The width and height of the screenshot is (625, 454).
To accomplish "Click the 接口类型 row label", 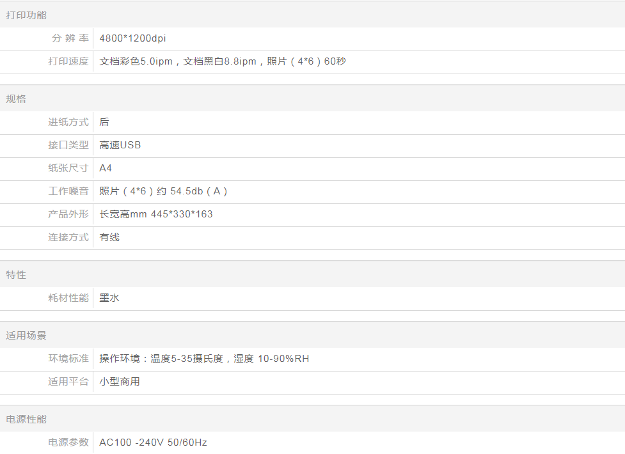I will pos(68,145).
